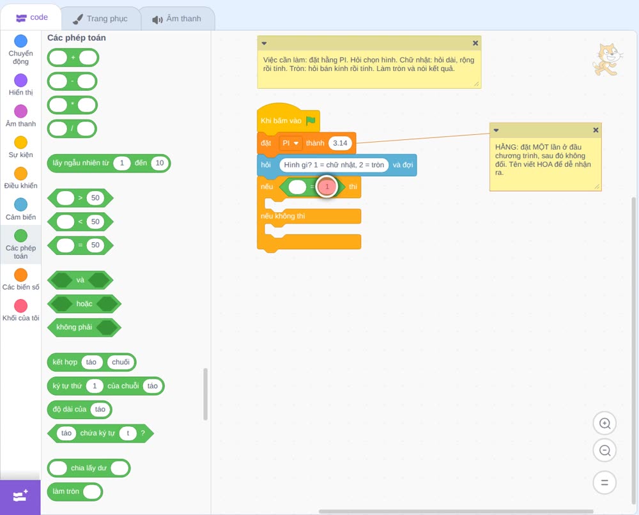Zoom out of the workspace
Viewport: 639px width, 515px height.
tap(604, 450)
